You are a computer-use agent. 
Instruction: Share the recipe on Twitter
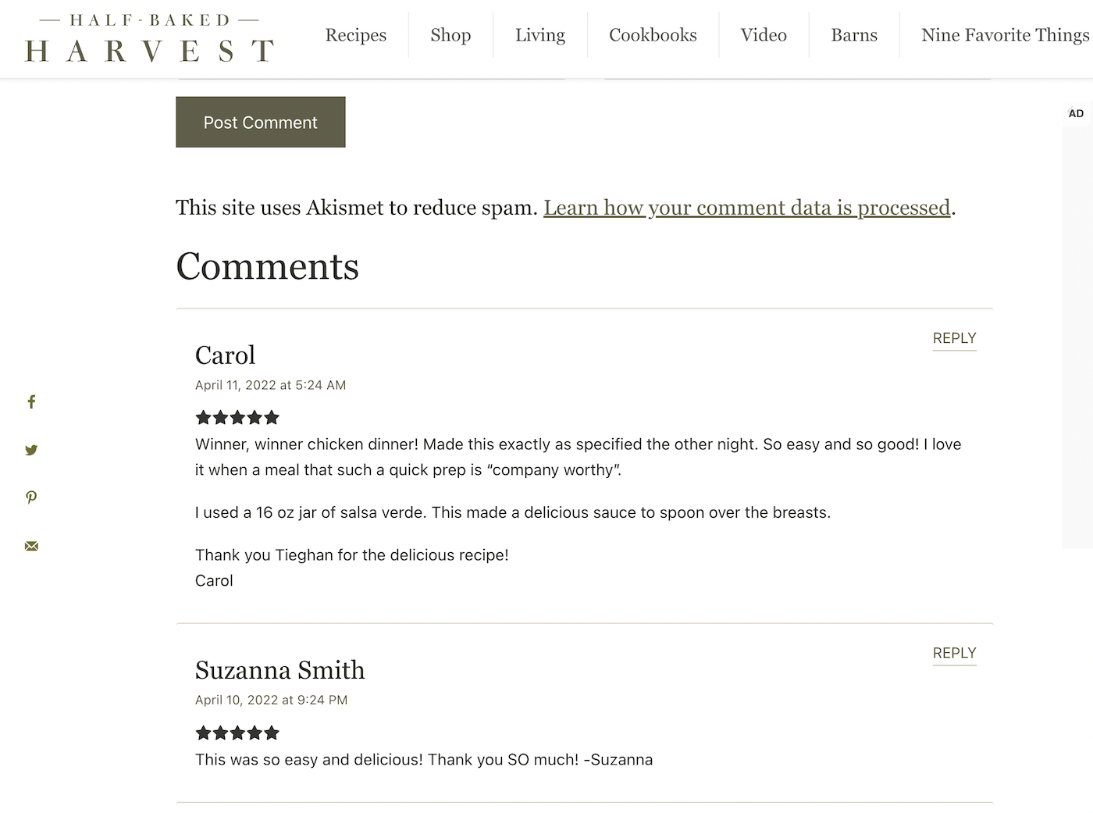pos(31,450)
